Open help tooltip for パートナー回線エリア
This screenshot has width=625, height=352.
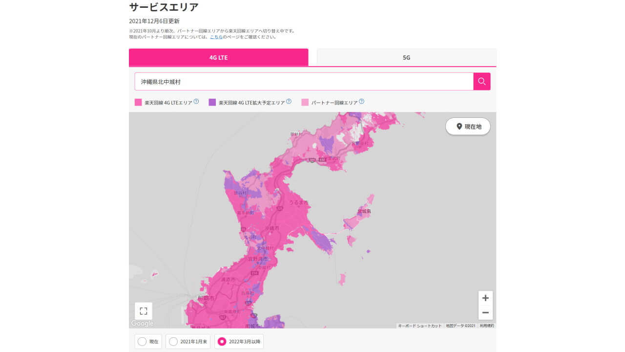click(x=361, y=101)
